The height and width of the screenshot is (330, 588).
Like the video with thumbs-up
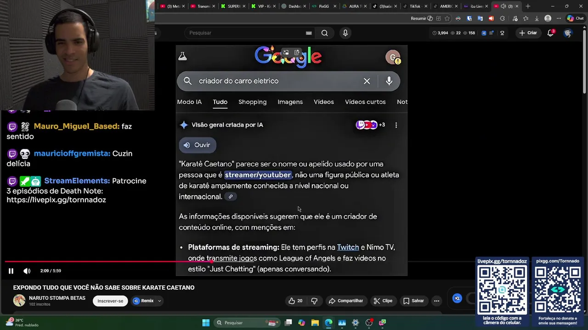(x=295, y=301)
